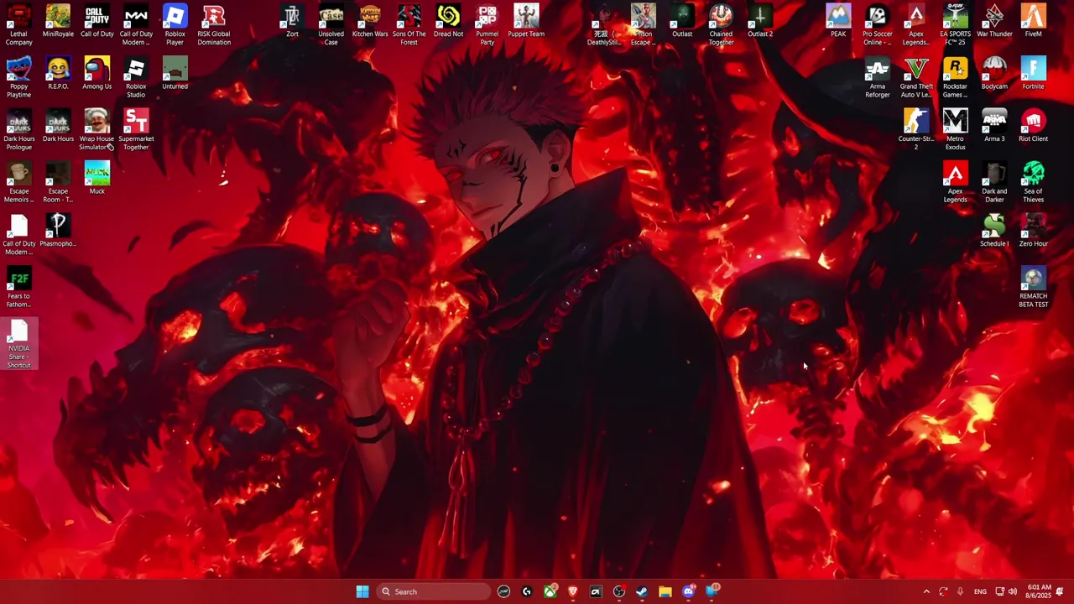This screenshot has width=1074, height=604.
Task: Open the clock and date flyout
Action: (1039, 591)
